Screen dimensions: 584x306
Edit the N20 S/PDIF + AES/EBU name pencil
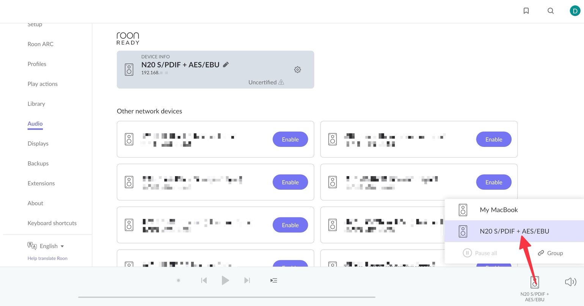click(x=226, y=64)
